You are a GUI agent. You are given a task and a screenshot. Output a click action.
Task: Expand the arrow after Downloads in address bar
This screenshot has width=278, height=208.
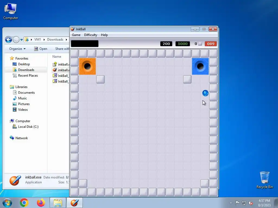click(67, 40)
